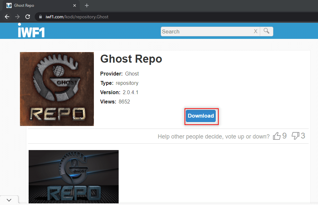Click the Ghost provider name
Image resolution: width=318 pixels, height=205 pixels.
[132, 74]
